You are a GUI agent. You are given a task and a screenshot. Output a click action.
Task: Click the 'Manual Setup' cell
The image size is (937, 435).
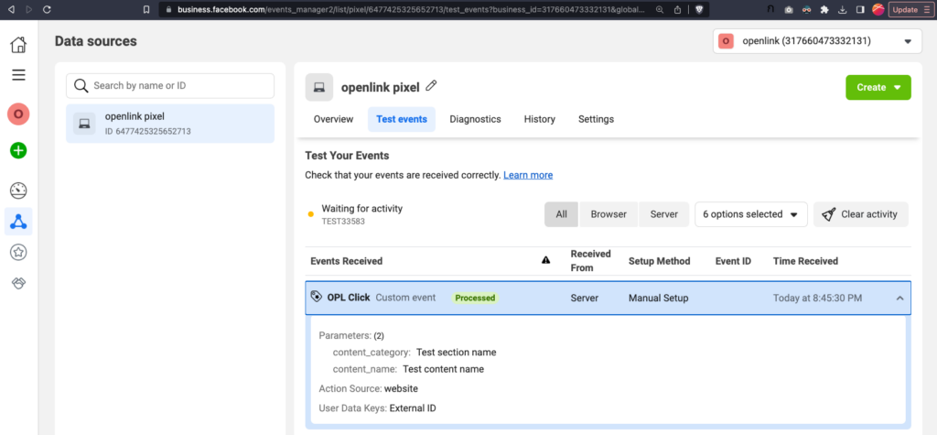point(659,298)
